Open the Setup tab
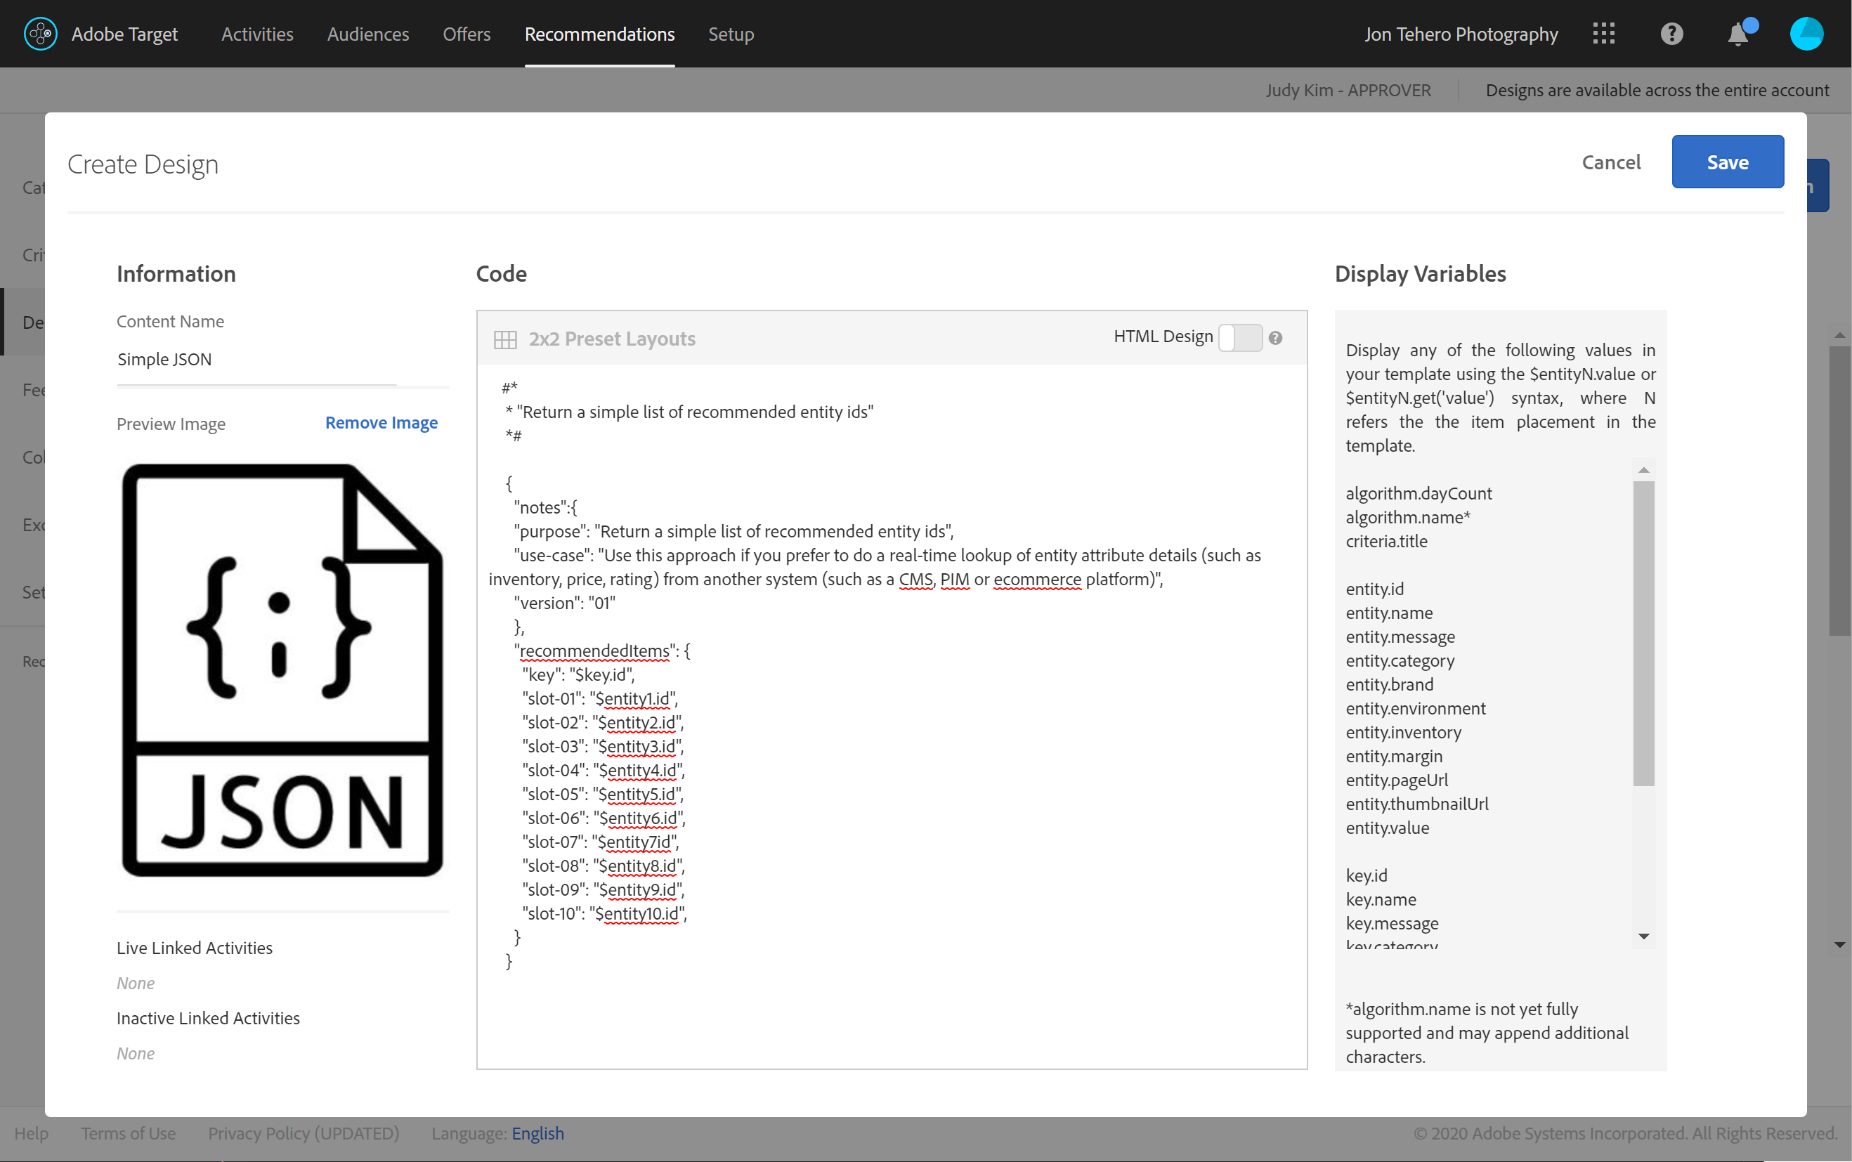Viewport: 1852px width, 1162px height. 731,34
